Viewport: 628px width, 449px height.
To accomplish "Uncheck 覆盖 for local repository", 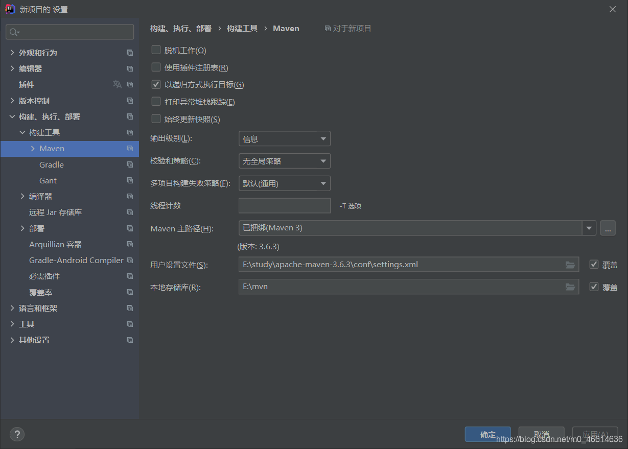I will point(594,287).
